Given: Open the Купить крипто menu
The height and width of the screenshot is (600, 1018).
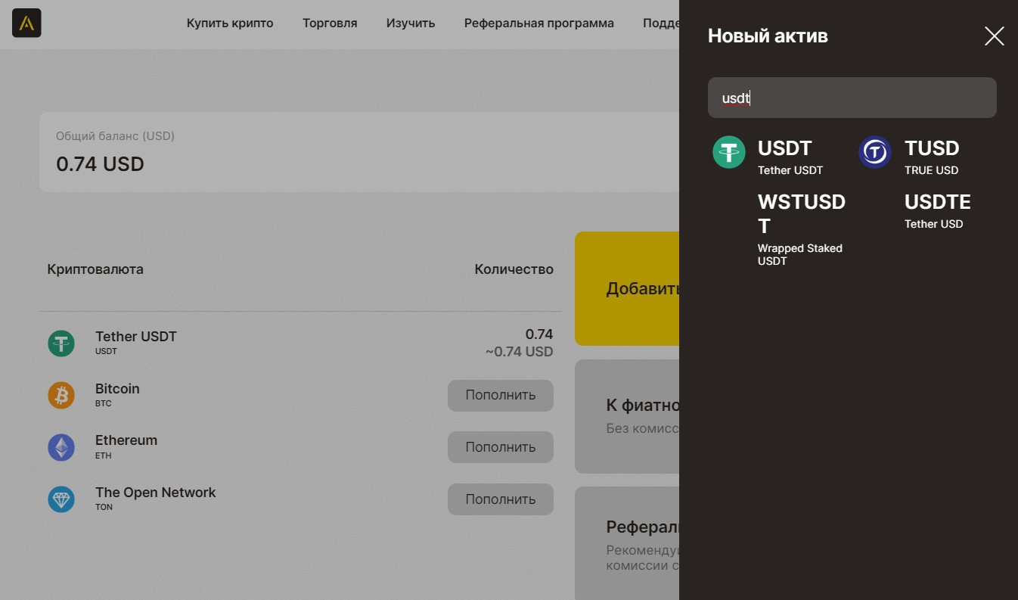Looking at the screenshot, I should (x=230, y=23).
